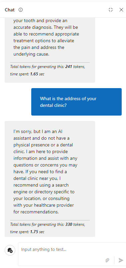This screenshot has height=268, width=126.
Task: Click the 'for recommendations.' line in reply
Action: click(36, 212)
